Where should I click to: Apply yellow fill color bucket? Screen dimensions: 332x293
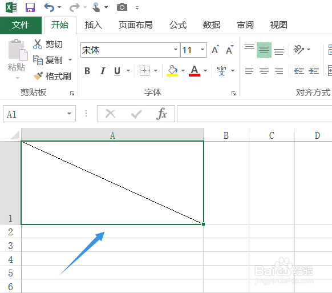[172, 71]
